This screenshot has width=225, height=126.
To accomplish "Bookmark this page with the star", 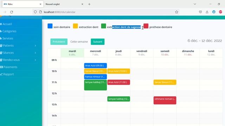I will [x=176, y=12].
